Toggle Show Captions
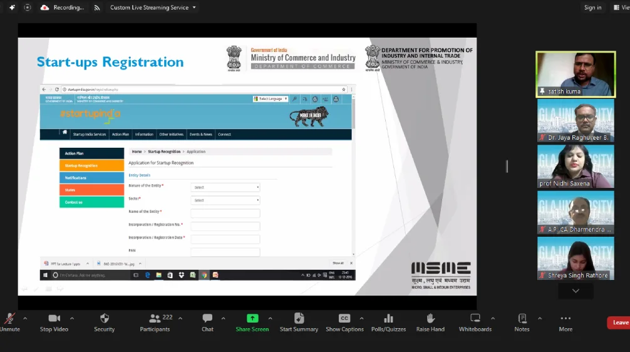This screenshot has height=352, width=630. (344, 323)
